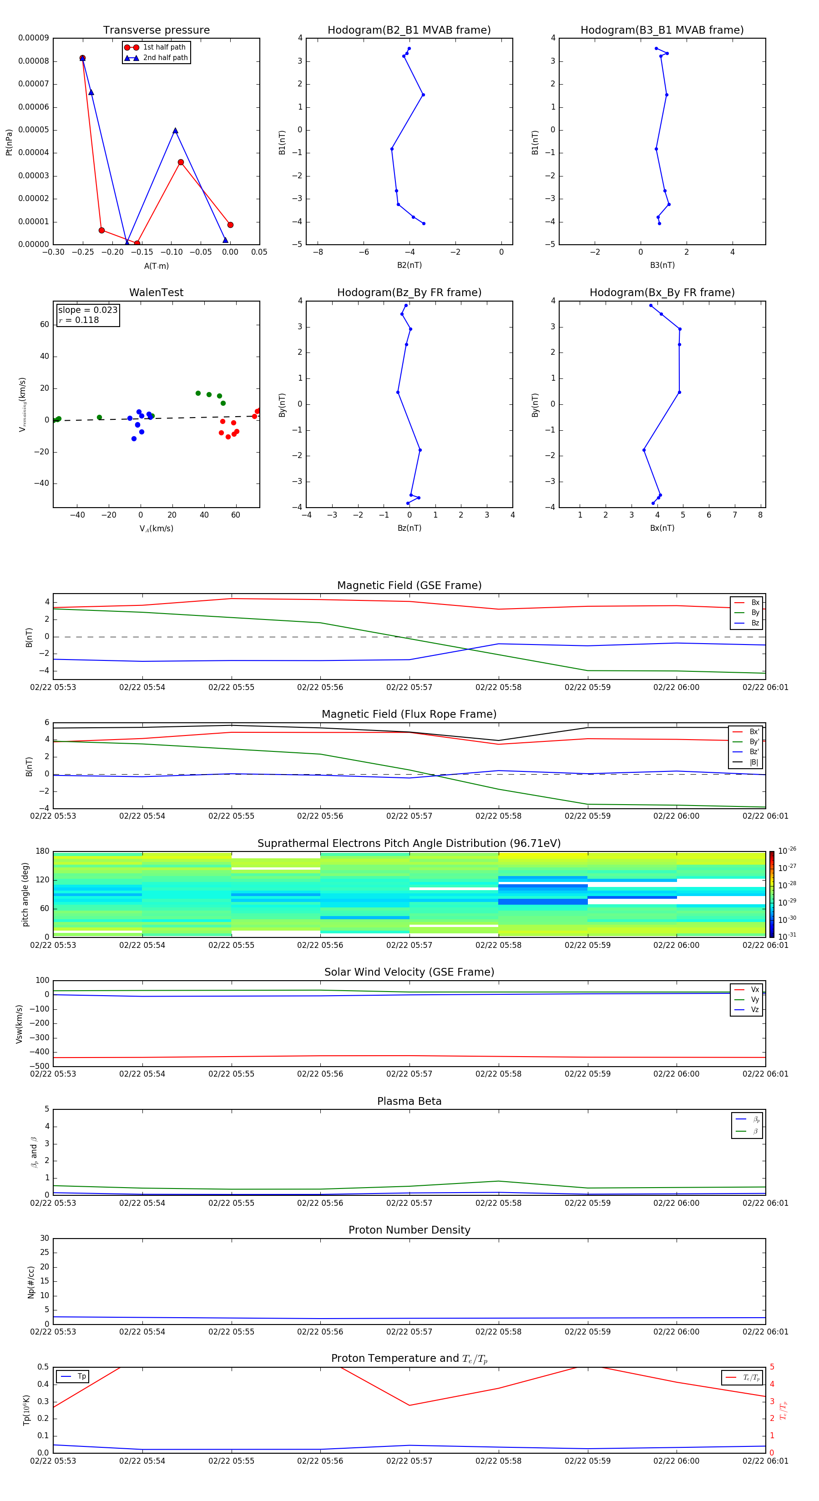Click the 'Magnetic Field (GSE Frame)' title
This screenshot has width=819, height=1501.
(x=409, y=585)
